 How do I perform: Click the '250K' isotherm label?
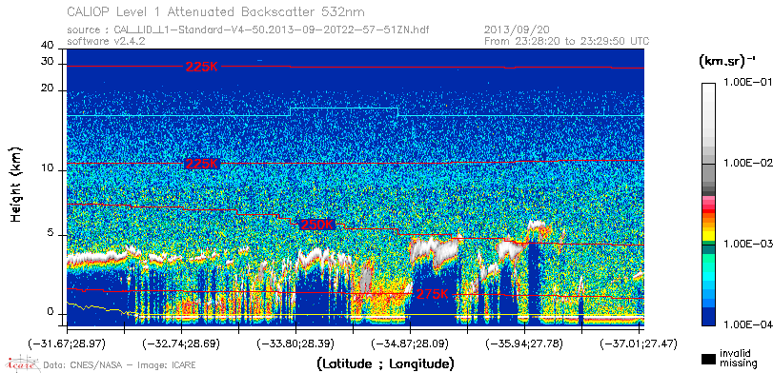pos(317,225)
